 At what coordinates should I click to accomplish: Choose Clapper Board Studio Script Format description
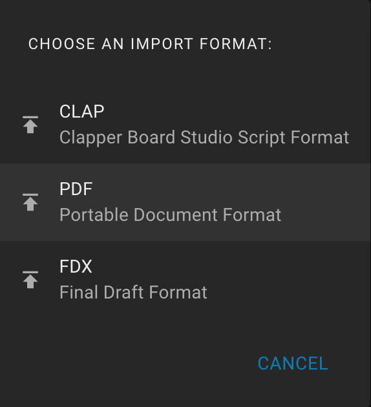(204, 138)
